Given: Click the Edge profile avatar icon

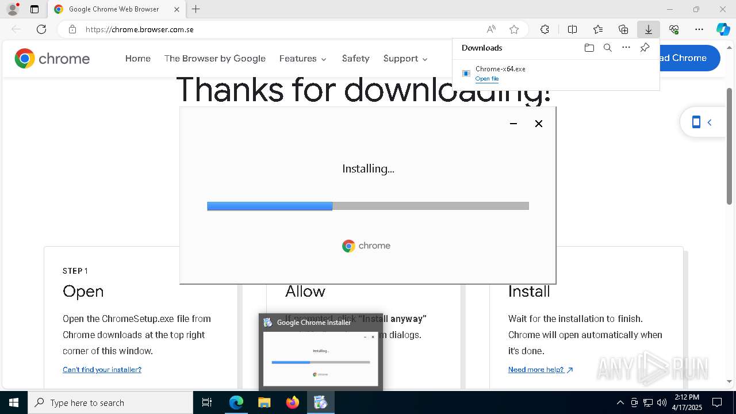Looking at the screenshot, I should 12,9.
